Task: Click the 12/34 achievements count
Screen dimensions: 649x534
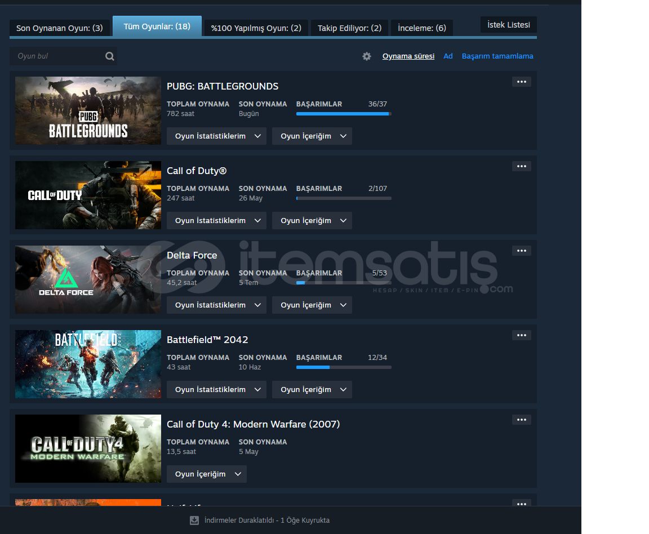Action: [377, 357]
